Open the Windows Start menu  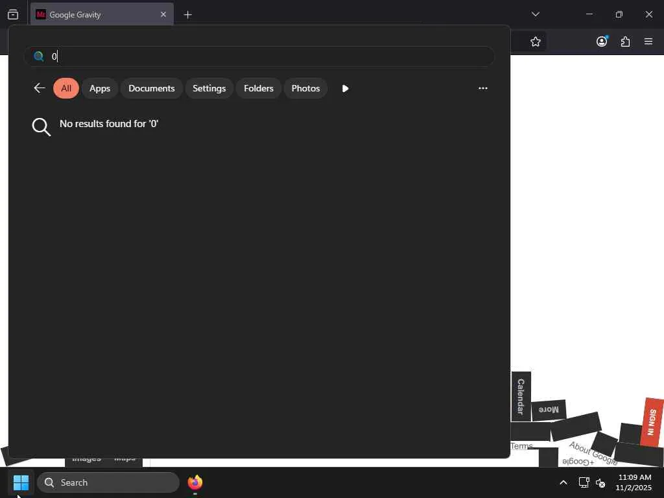point(21,482)
